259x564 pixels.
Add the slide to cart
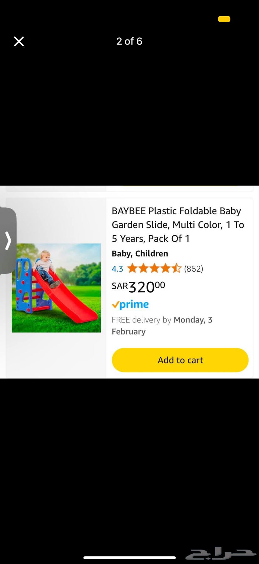click(x=180, y=360)
